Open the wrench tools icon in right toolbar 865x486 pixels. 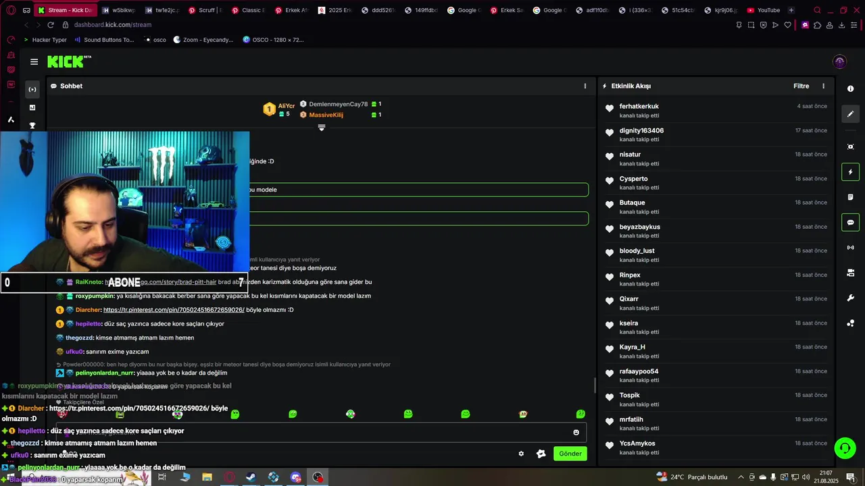click(850, 298)
